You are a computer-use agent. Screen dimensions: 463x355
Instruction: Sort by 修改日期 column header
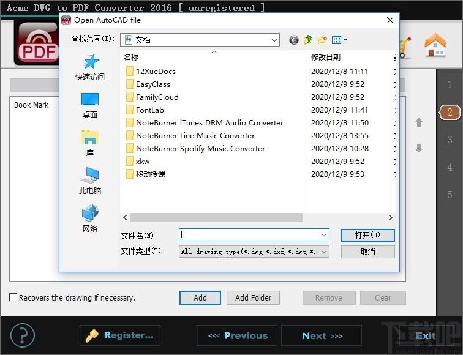pyautogui.click(x=326, y=58)
